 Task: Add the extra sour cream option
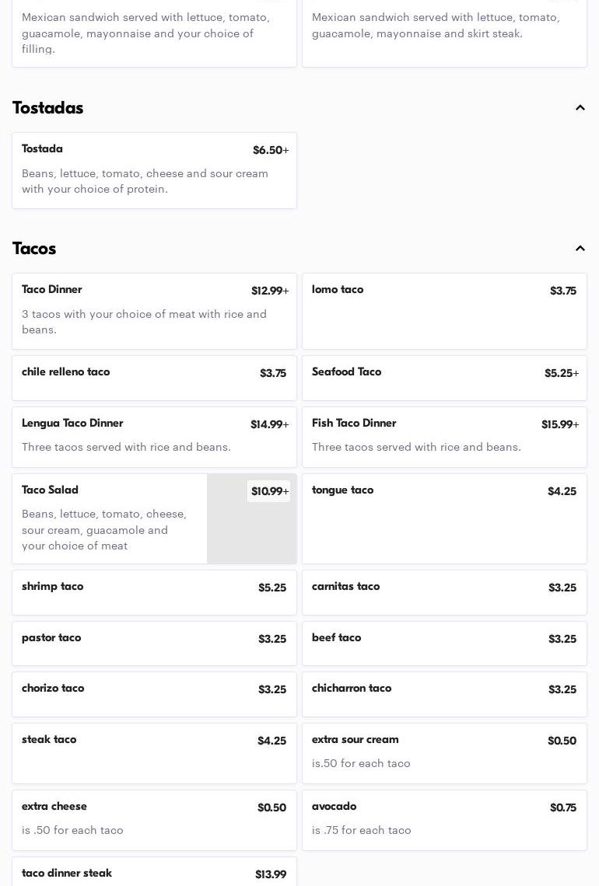point(444,753)
